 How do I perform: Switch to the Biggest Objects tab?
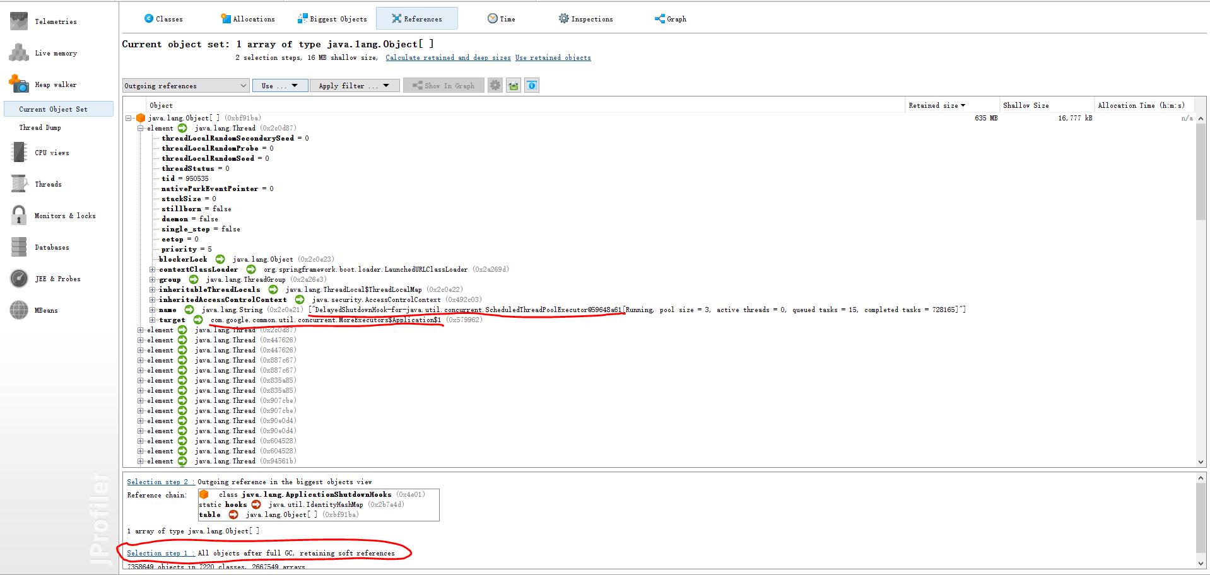[332, 19]
